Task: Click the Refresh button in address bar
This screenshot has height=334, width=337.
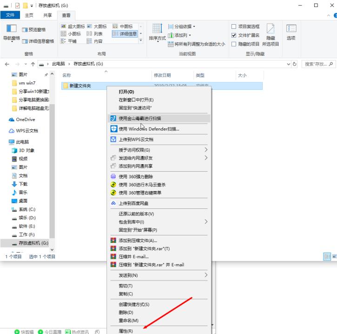Action: coord(294,64)
